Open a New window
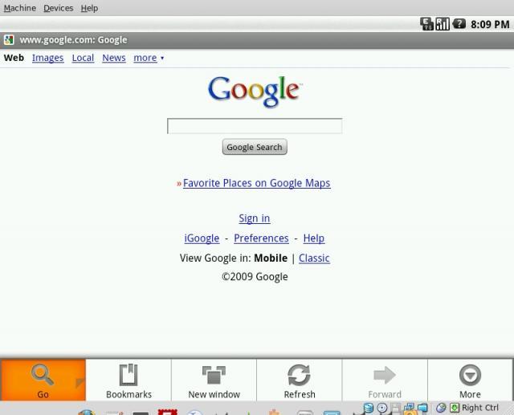The height and width of the screenshot is (415, 514). click(214, 380)
